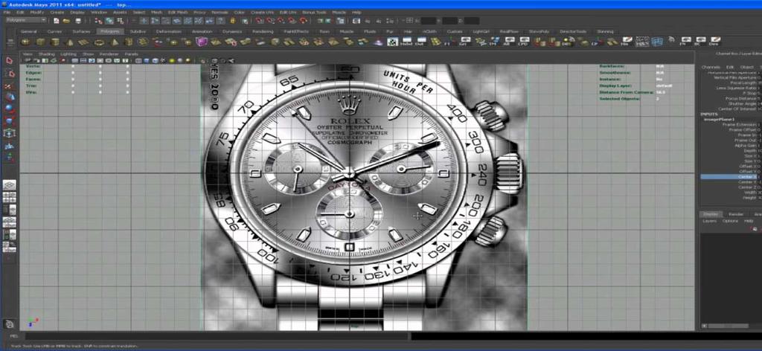
Task: Open a scene with folder icon
Action: (65, 21)
